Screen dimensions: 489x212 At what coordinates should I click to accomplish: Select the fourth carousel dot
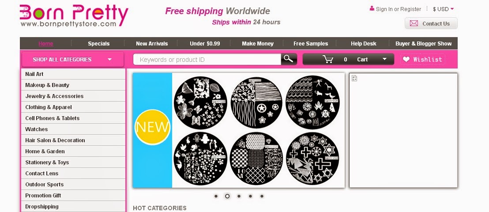coord(250,196)
